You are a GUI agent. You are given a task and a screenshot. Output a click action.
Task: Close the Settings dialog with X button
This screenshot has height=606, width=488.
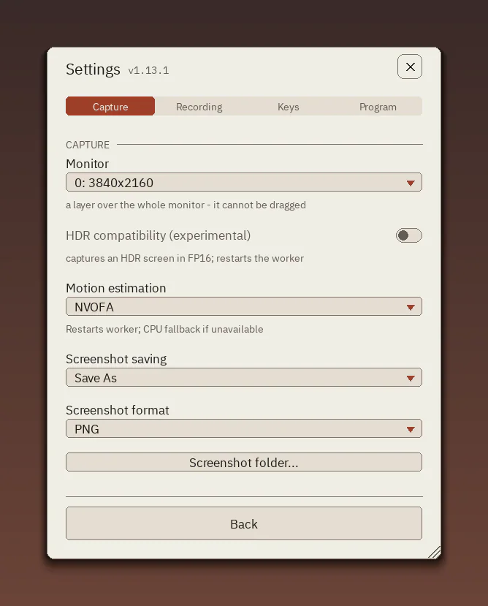click(x=410, y=67)
